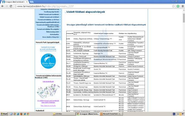Switch to Microsoft PowerPoint in the taskbar
Viewport: 185px width, 116px height.
[x=111, y=114]
